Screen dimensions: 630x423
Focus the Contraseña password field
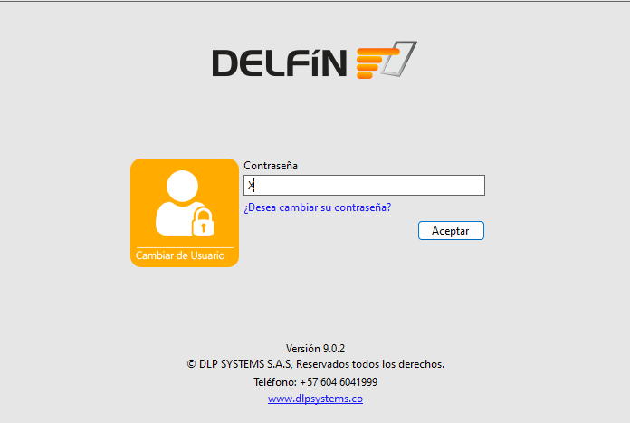tap(364, 186)
